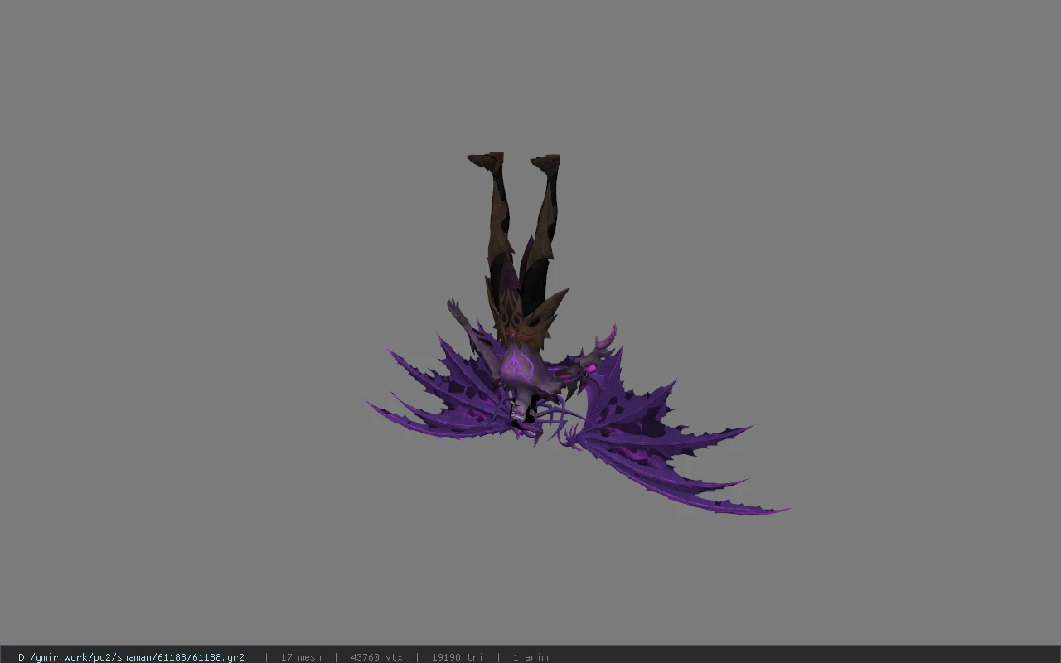Viewport: 1061px width, 663px height.
Task: Click the "17 mesh" status entry
Action: click(301, 657)
